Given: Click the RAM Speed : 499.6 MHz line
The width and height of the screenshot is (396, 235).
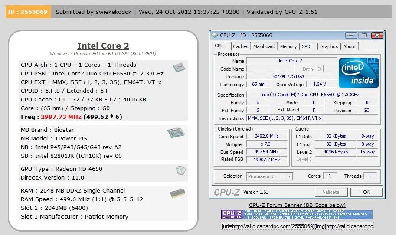Looking at the screenshot, I should point(82,199).
